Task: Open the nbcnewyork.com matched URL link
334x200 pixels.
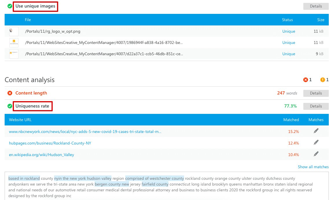Action: tap(85, 132)
